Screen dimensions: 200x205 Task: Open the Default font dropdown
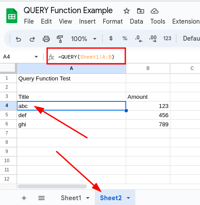[x=191, y=38]
